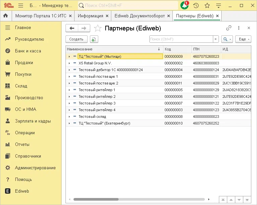257x205 pixels.
Task: Expand the Тестовый склад row
Action: pos(69,117)
